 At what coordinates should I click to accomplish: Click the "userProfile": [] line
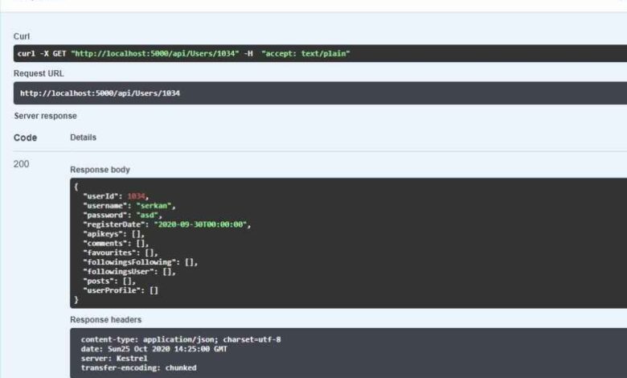(121, 290)
